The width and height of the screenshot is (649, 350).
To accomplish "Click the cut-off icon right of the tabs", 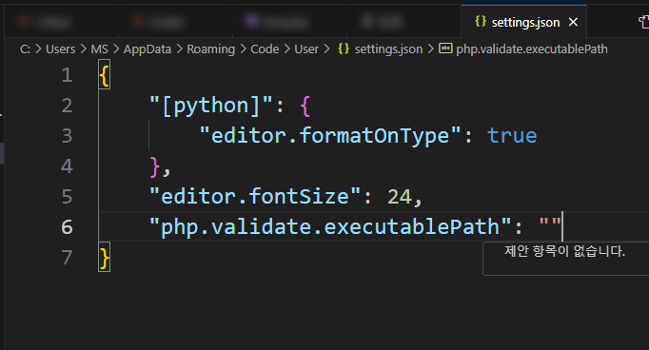I will point(644,22).
